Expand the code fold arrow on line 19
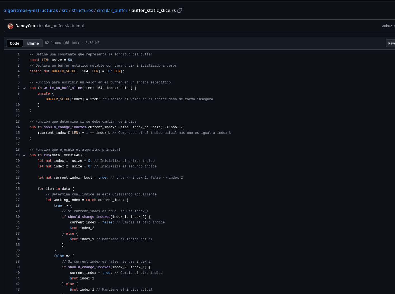The height and width of the screenshot is (294, 395). pos(24,155)
